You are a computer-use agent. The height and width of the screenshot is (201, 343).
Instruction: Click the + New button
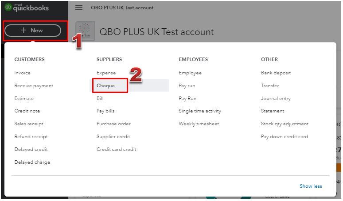tap(33, 31)
